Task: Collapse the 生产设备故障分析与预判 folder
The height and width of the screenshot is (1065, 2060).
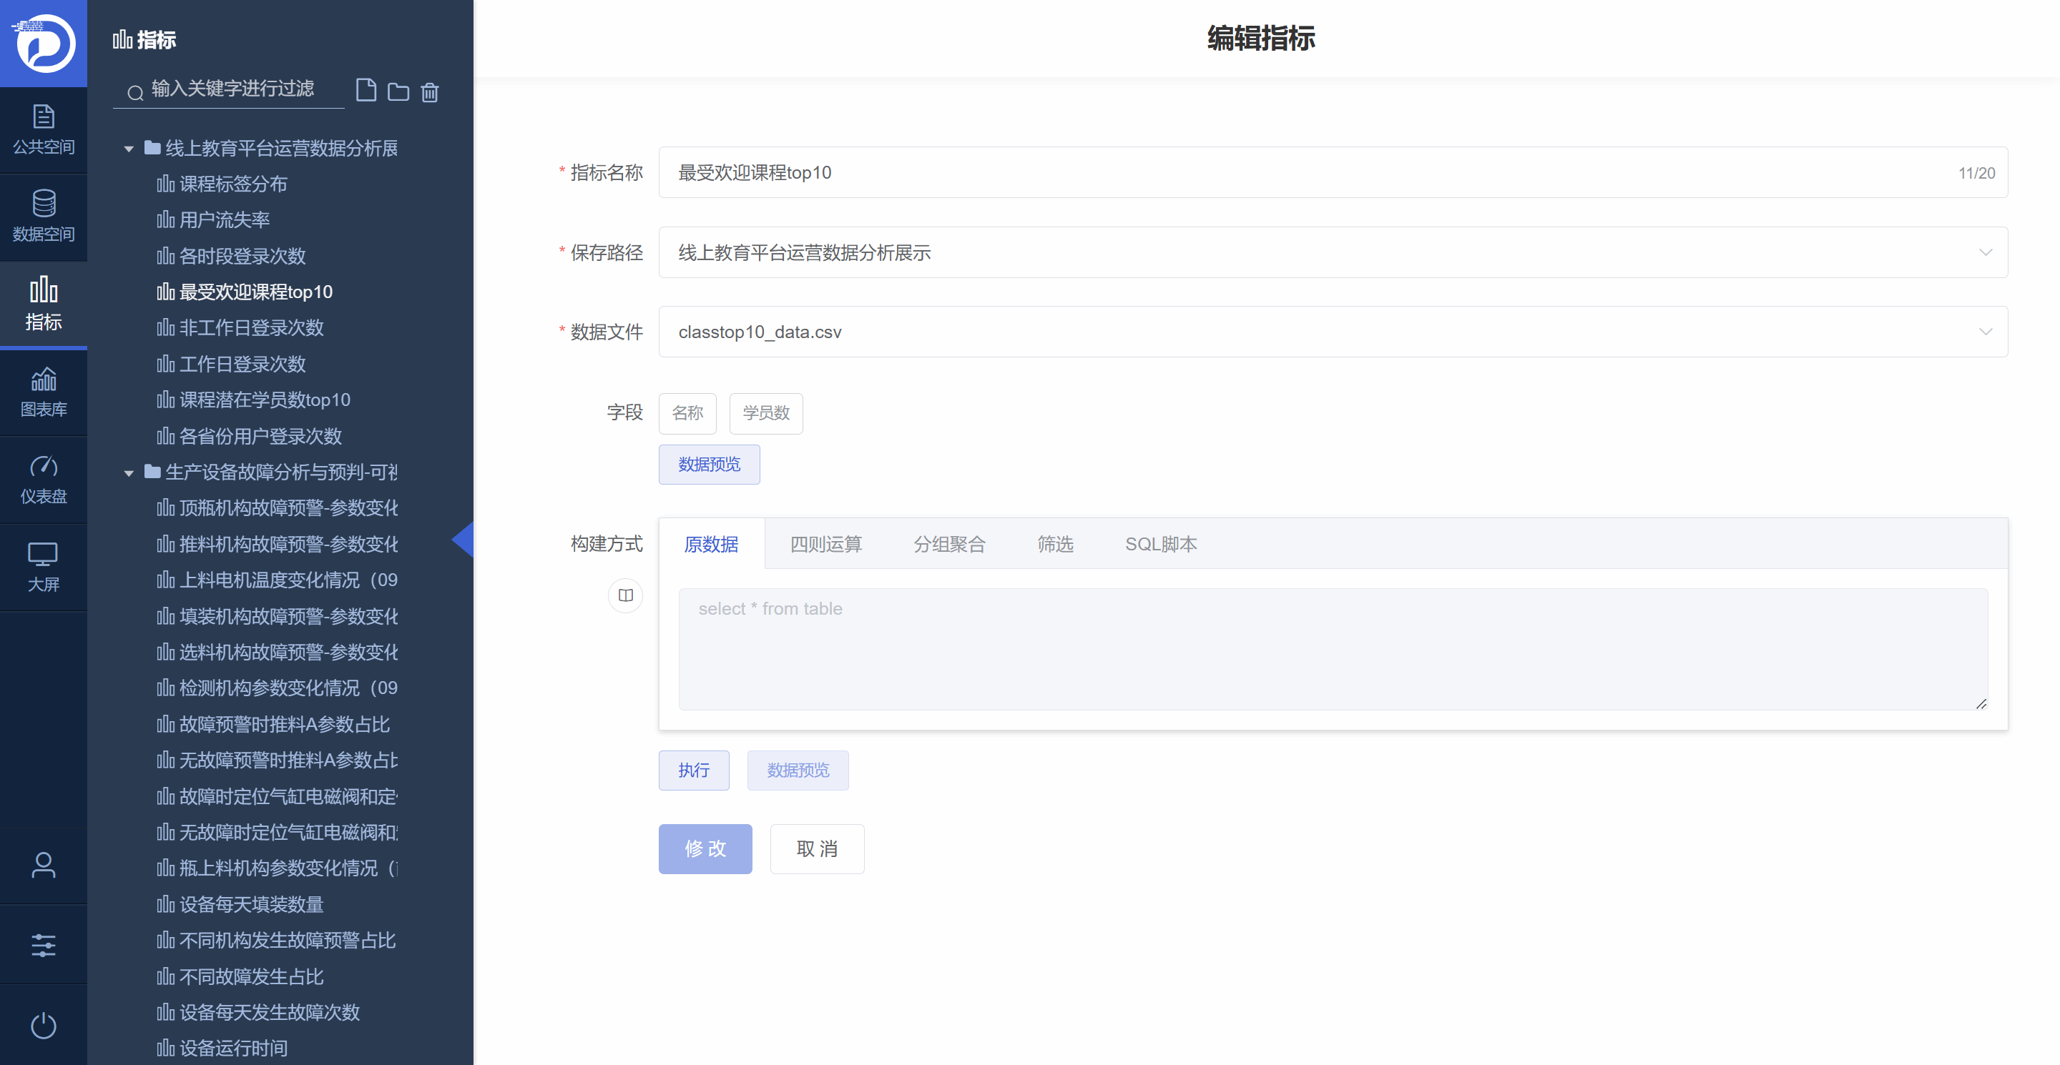Action: [129, 473]
